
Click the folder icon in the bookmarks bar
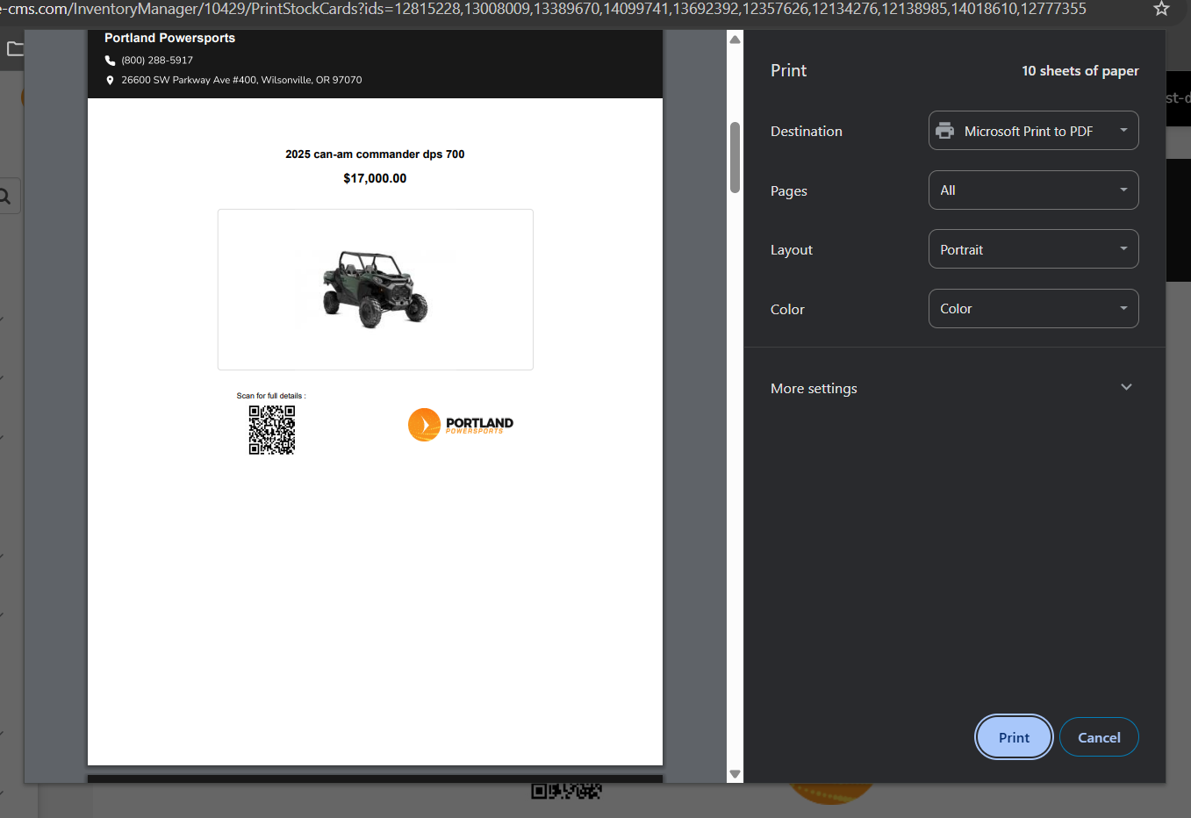[x=15, y=48]
